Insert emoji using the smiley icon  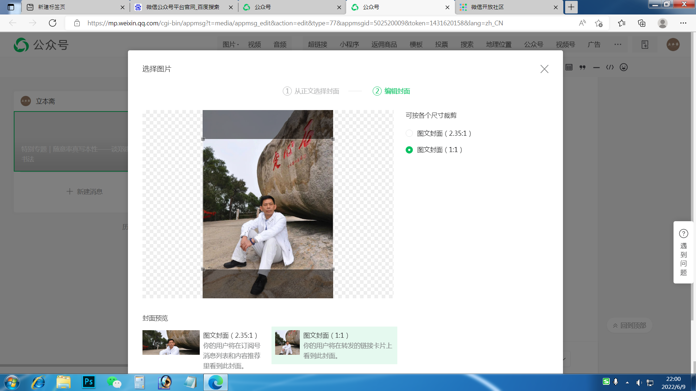[623, 67]
